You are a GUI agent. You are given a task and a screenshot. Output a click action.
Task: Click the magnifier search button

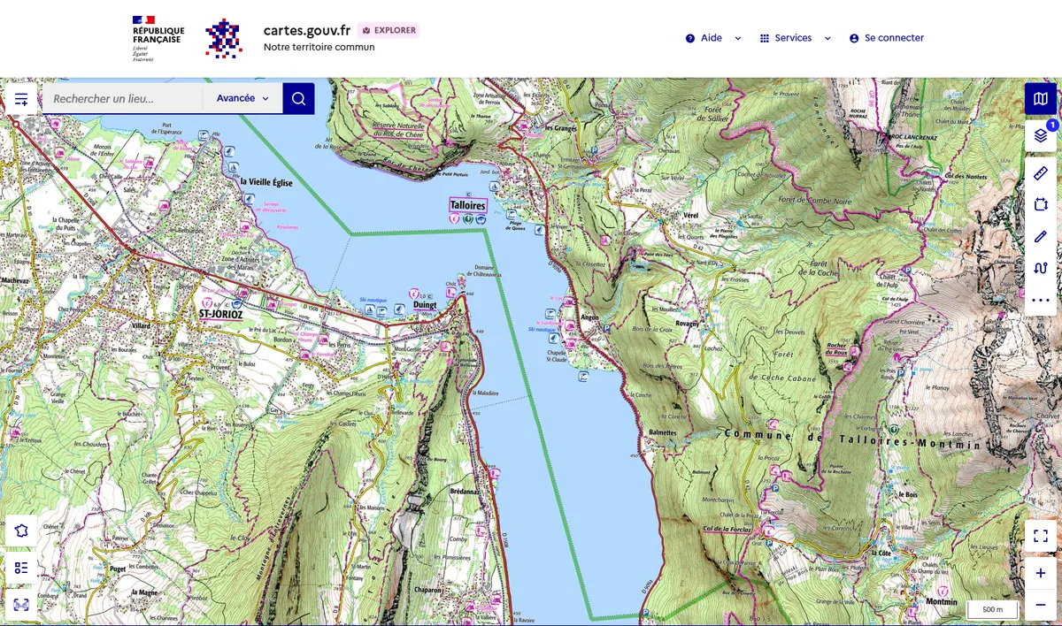click(298, 99)
